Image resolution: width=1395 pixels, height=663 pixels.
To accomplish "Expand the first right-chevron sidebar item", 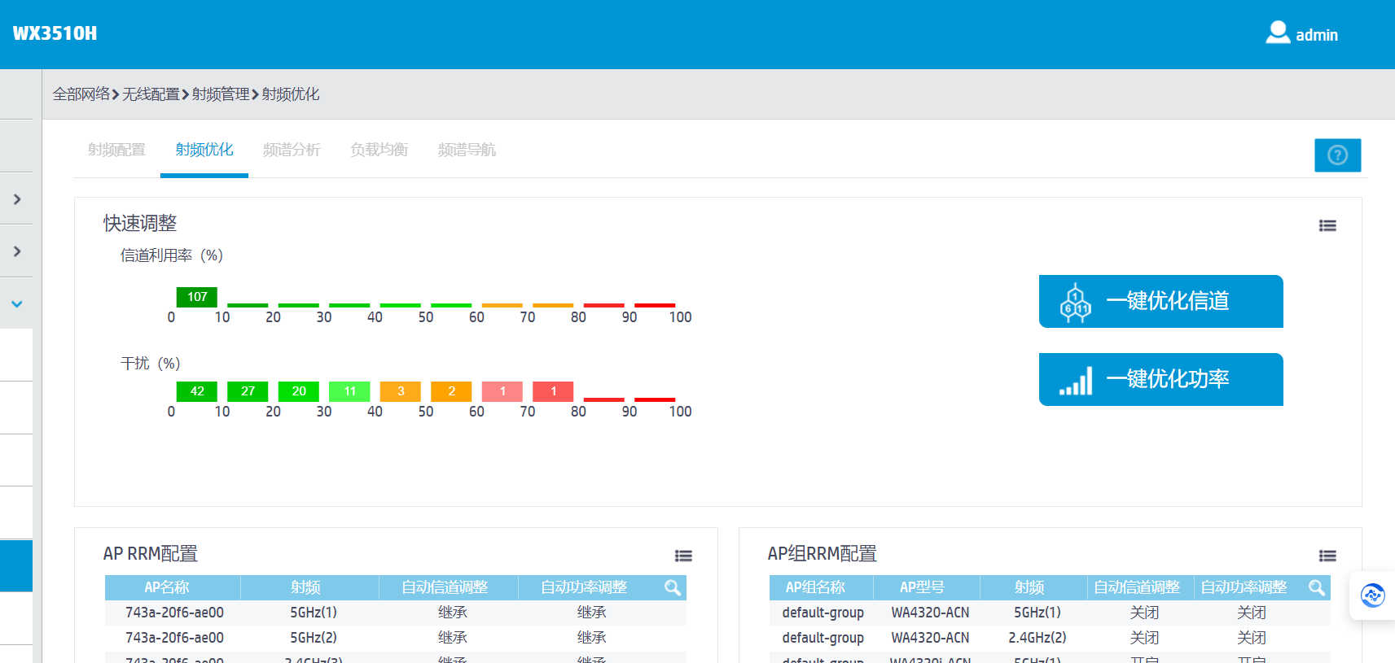I will click(x=17, y=199).
